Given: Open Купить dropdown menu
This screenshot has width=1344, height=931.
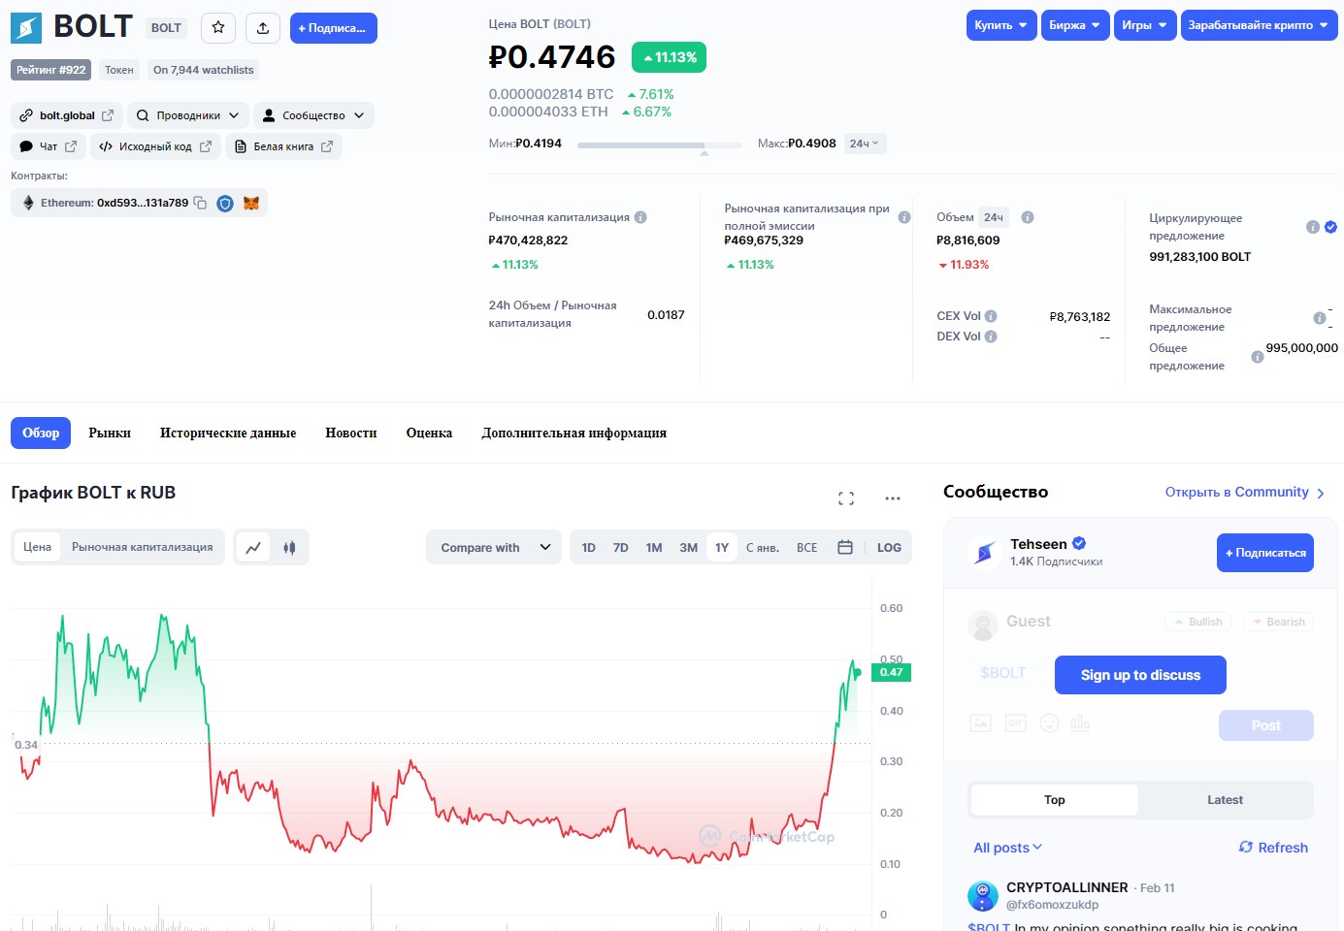Looking at the screenshot, I should [1001, 25].
